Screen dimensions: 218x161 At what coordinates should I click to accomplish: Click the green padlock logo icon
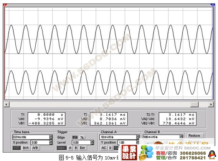(x=146, y=153)
